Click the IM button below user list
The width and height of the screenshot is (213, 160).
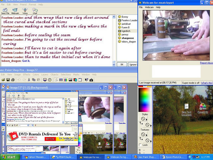(122, 64)
